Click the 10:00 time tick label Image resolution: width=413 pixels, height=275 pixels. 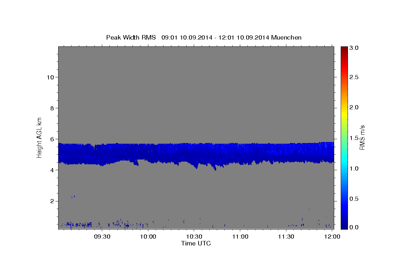click(x=148, y=237)
